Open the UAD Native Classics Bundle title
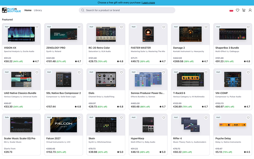 [20, 93]
